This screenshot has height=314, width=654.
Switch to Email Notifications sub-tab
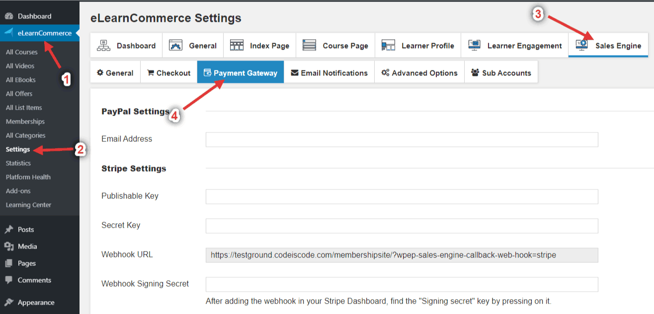pyautogui.click(x=329, y=73)
